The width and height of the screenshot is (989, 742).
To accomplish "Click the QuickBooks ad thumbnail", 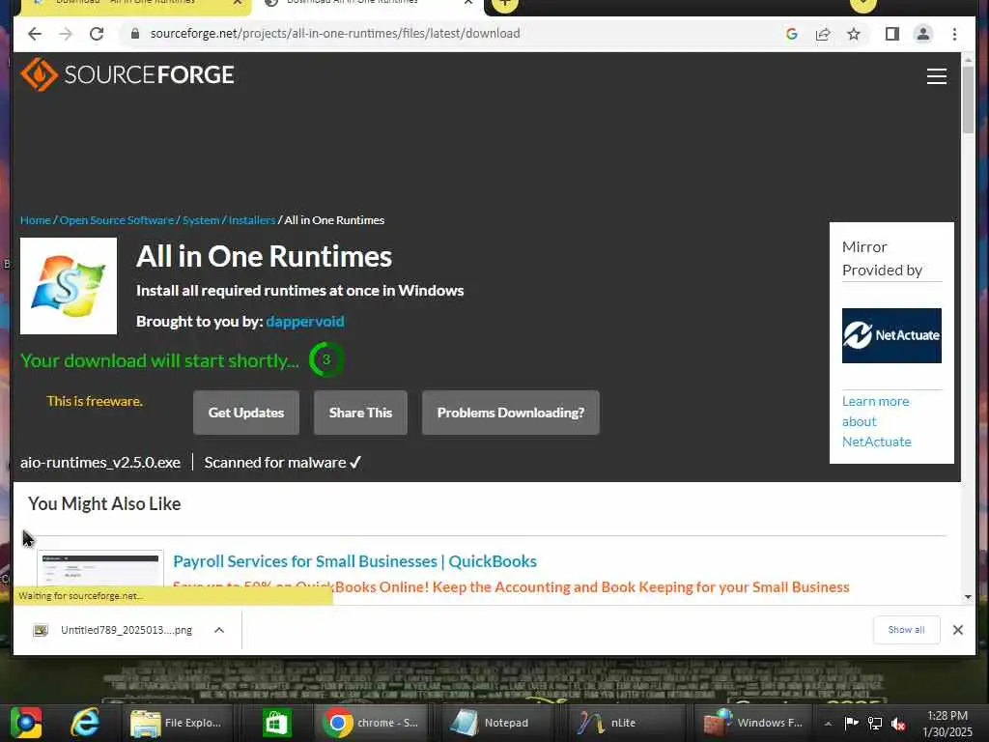I will 100,568.
